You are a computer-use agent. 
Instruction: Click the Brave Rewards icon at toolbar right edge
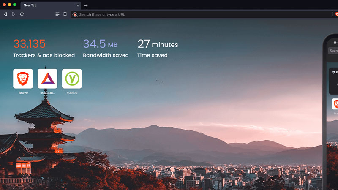336,14
